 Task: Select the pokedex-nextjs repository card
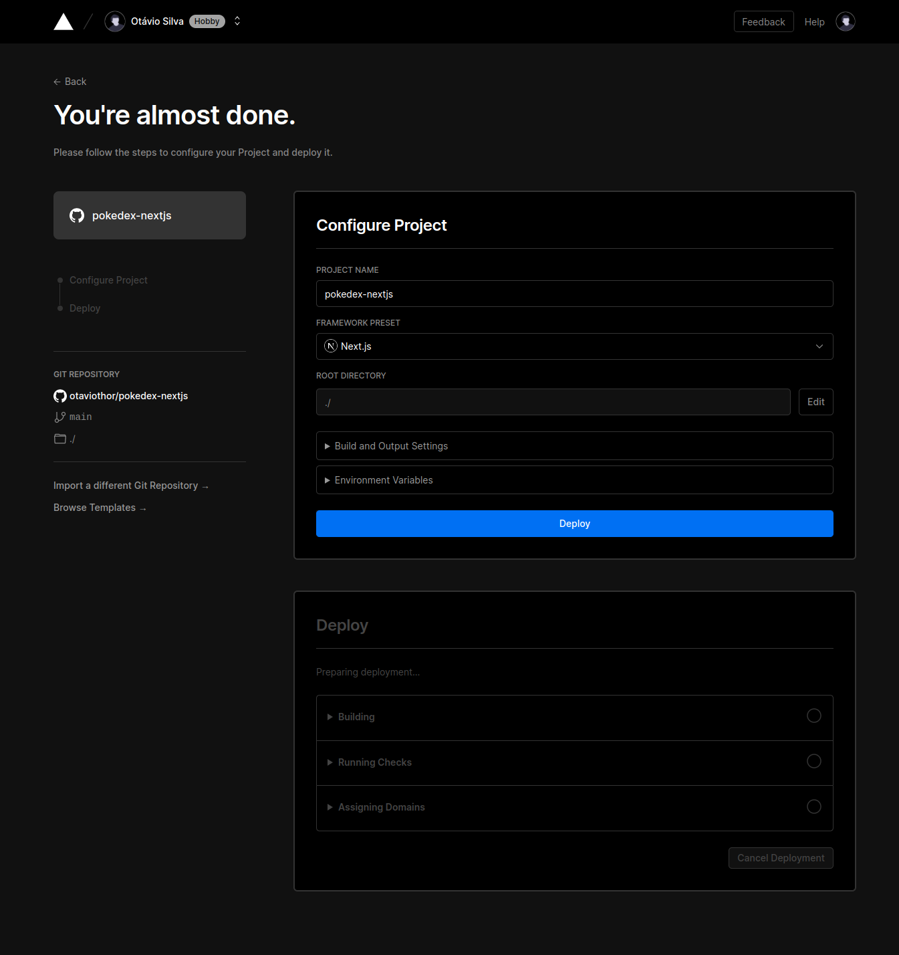click(x=150, y=215)
